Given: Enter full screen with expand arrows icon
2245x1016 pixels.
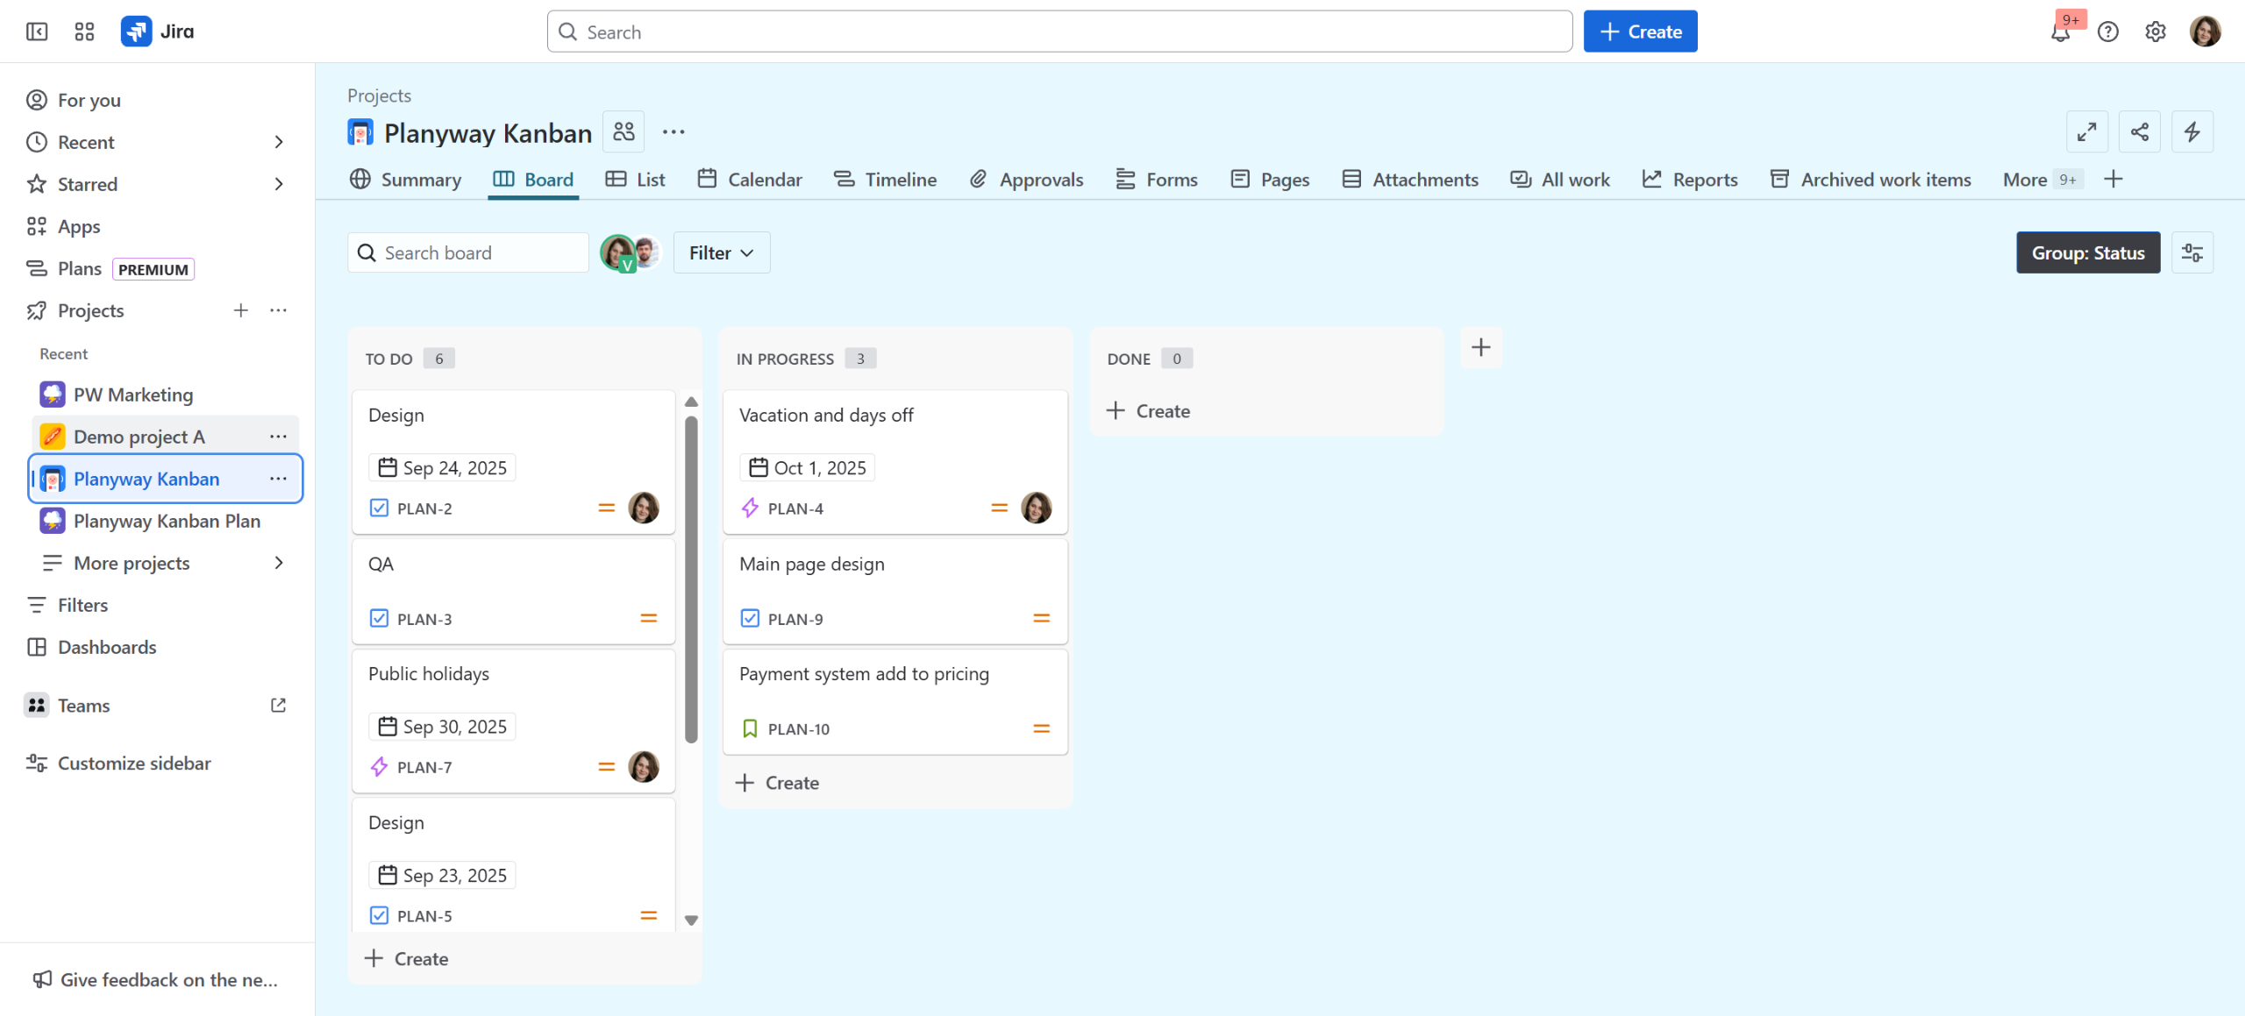Looking at the screenshot, I should pos(2086,131).
